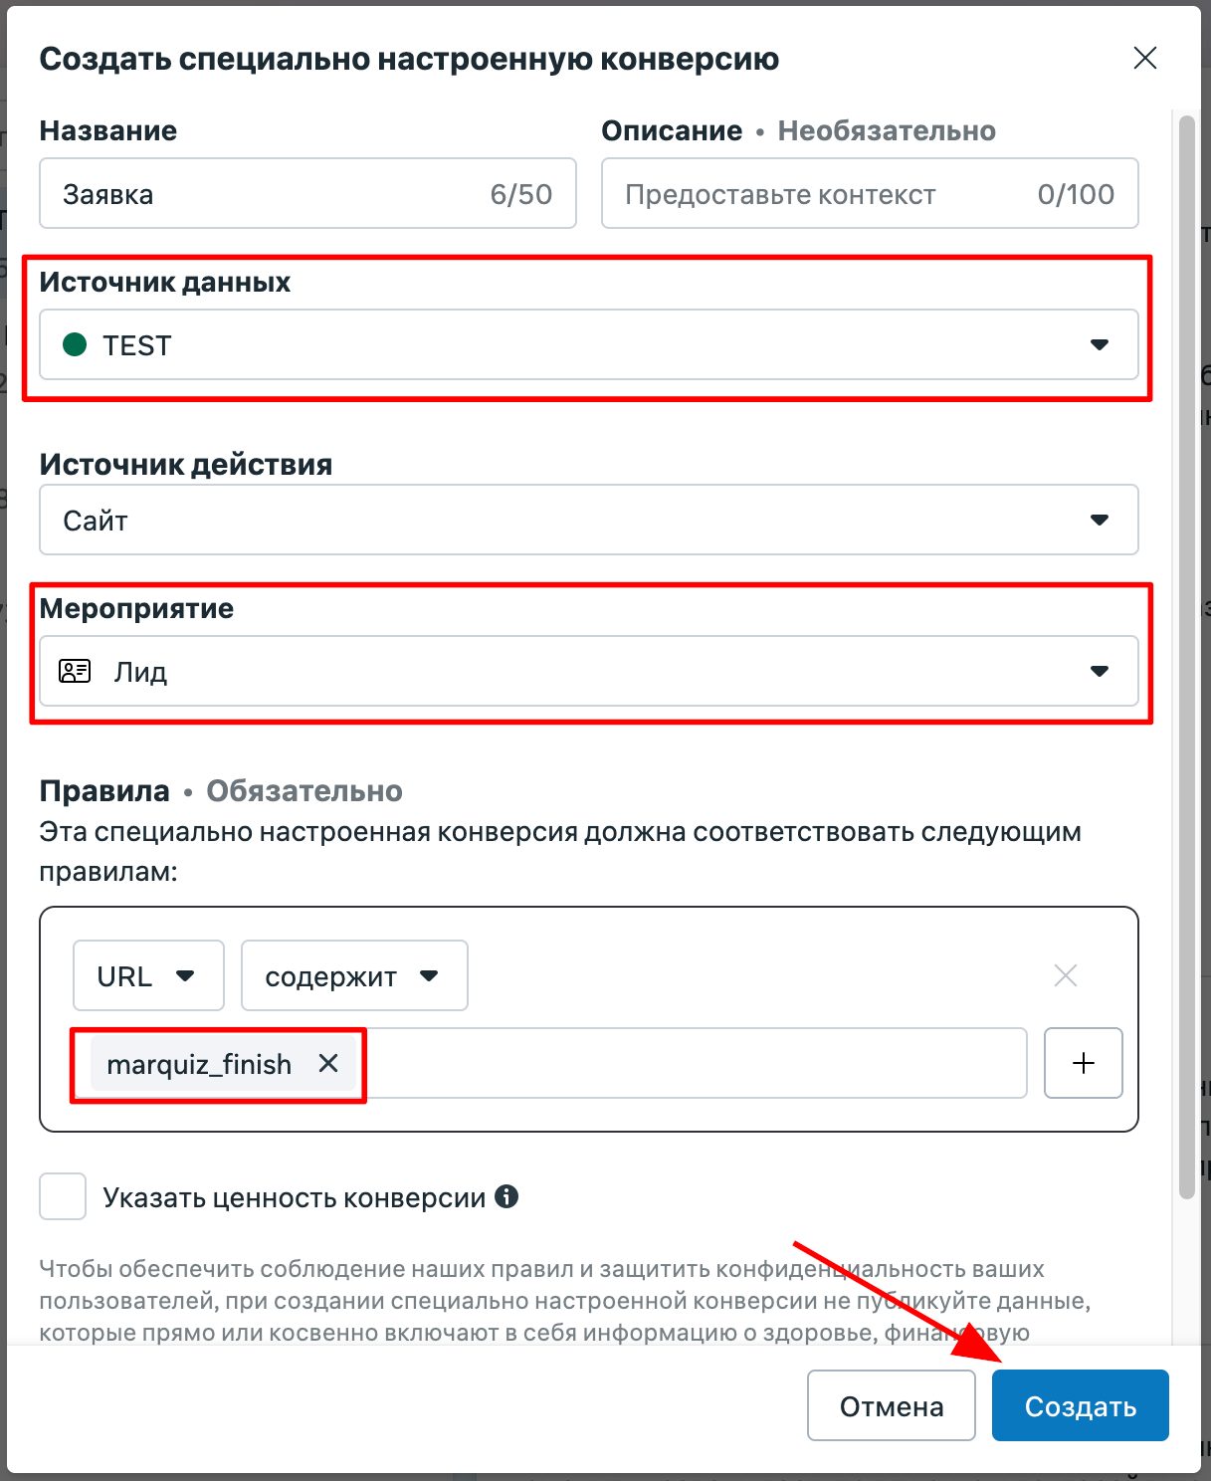Click the marquiz_finish tag text
The height and width of the screenshot is (1481, 1211).
(x=199, y=1064)
